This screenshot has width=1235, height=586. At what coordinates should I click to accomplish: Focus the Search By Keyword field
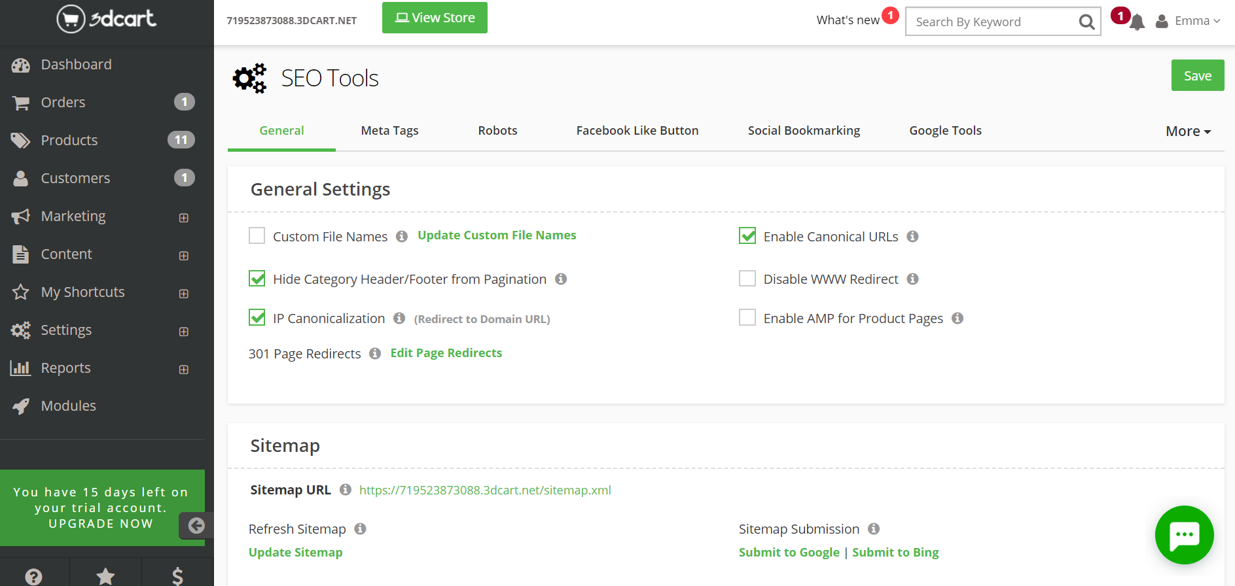[x=992, y=22]
